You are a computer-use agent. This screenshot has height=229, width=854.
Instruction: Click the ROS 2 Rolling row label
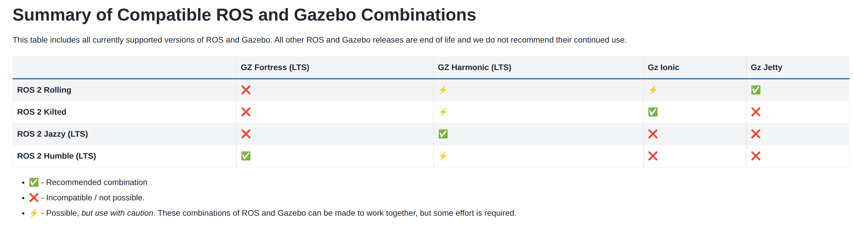click(44, 90)
